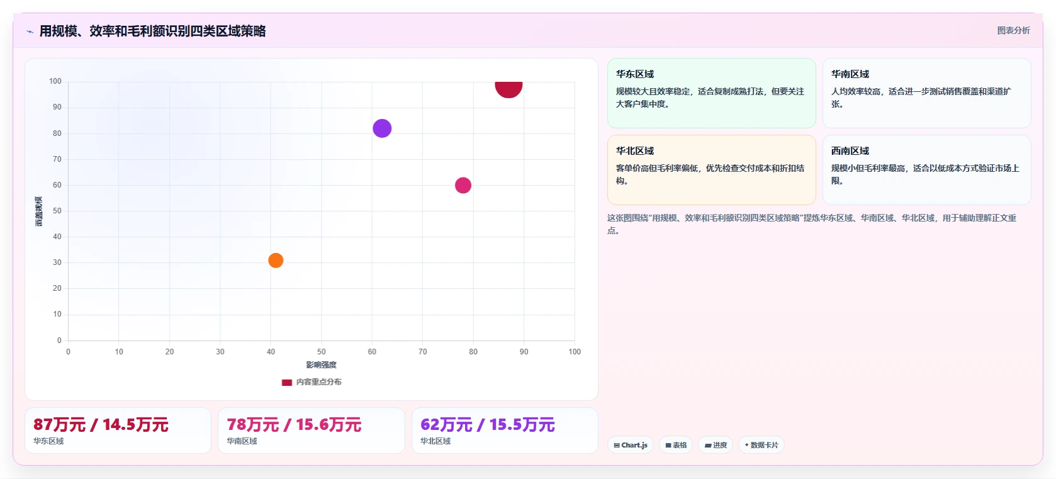The height and width of the screenshot is (479, 1056).
Task: Click the orange 华北区域 strategy card title
Action: point(635,150)
